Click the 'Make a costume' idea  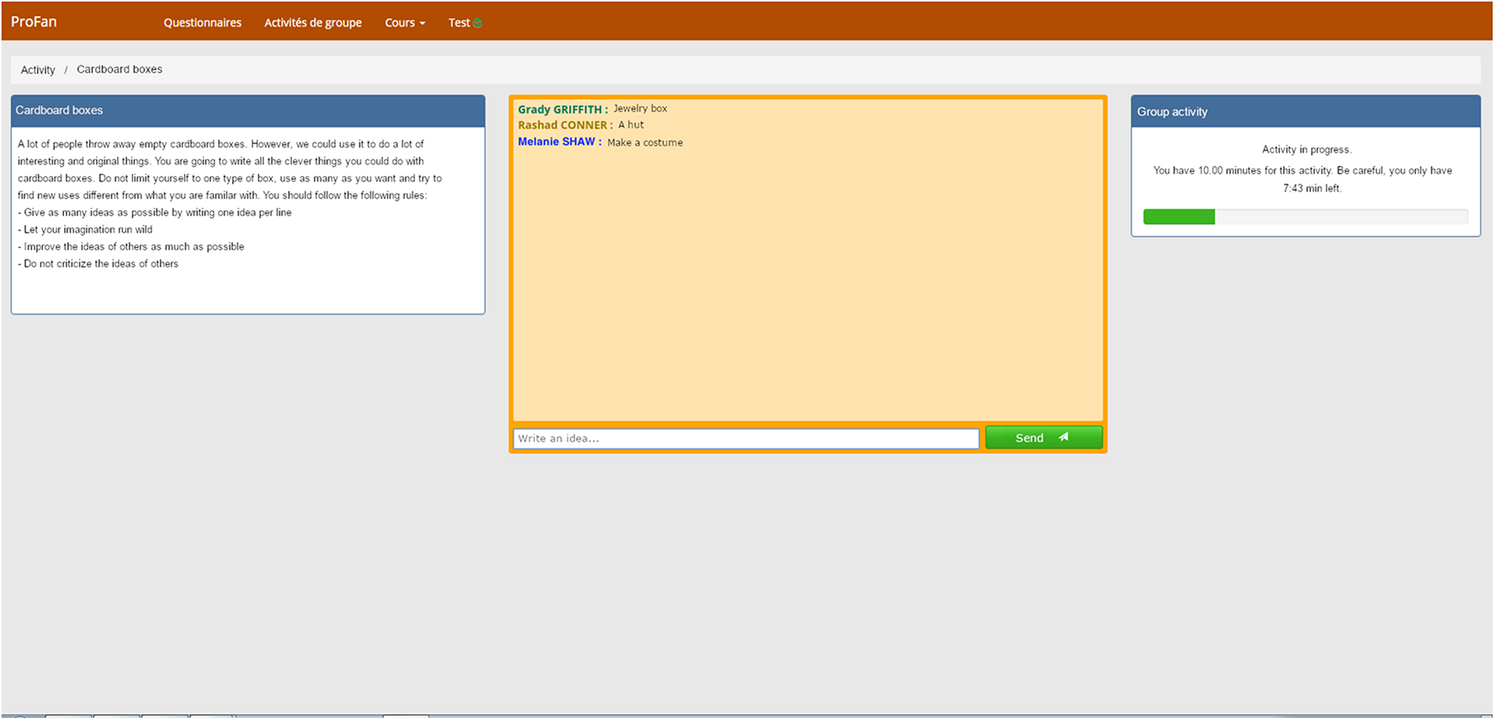645,142
